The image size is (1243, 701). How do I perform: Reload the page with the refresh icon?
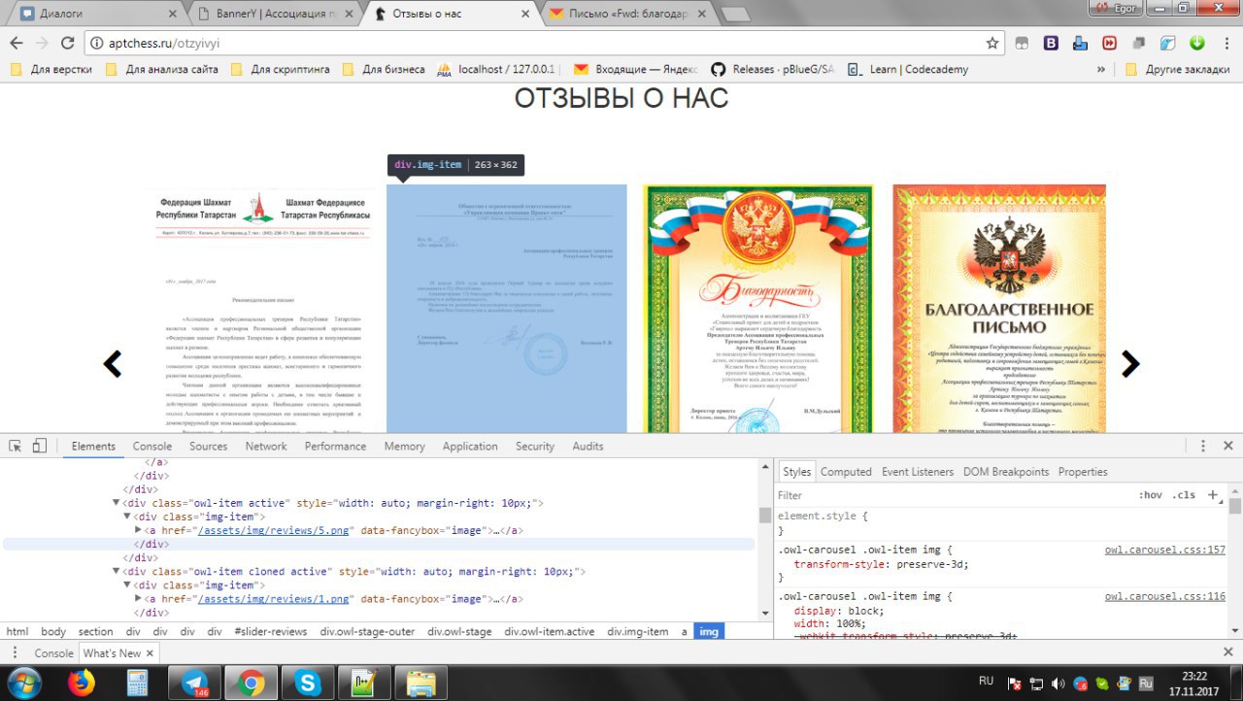click(67, 43)
